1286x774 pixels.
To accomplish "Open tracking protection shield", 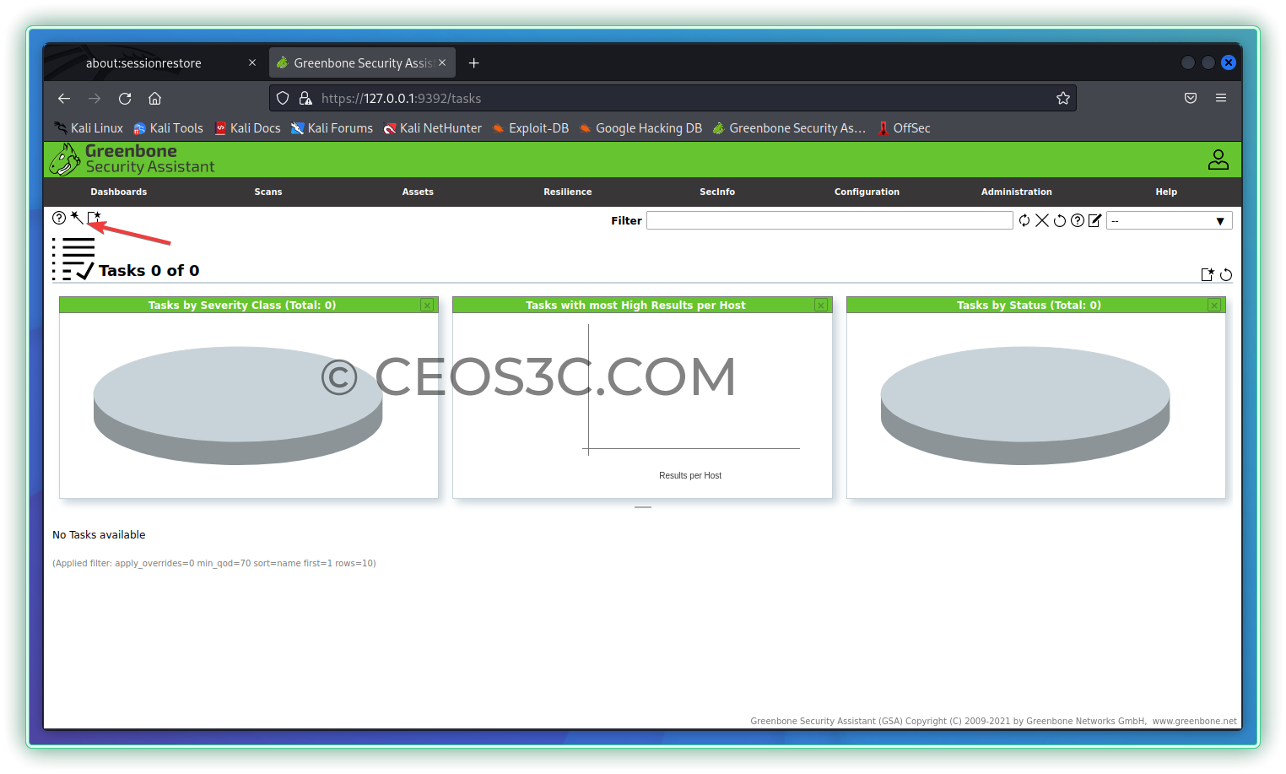I will coord(283,99).
